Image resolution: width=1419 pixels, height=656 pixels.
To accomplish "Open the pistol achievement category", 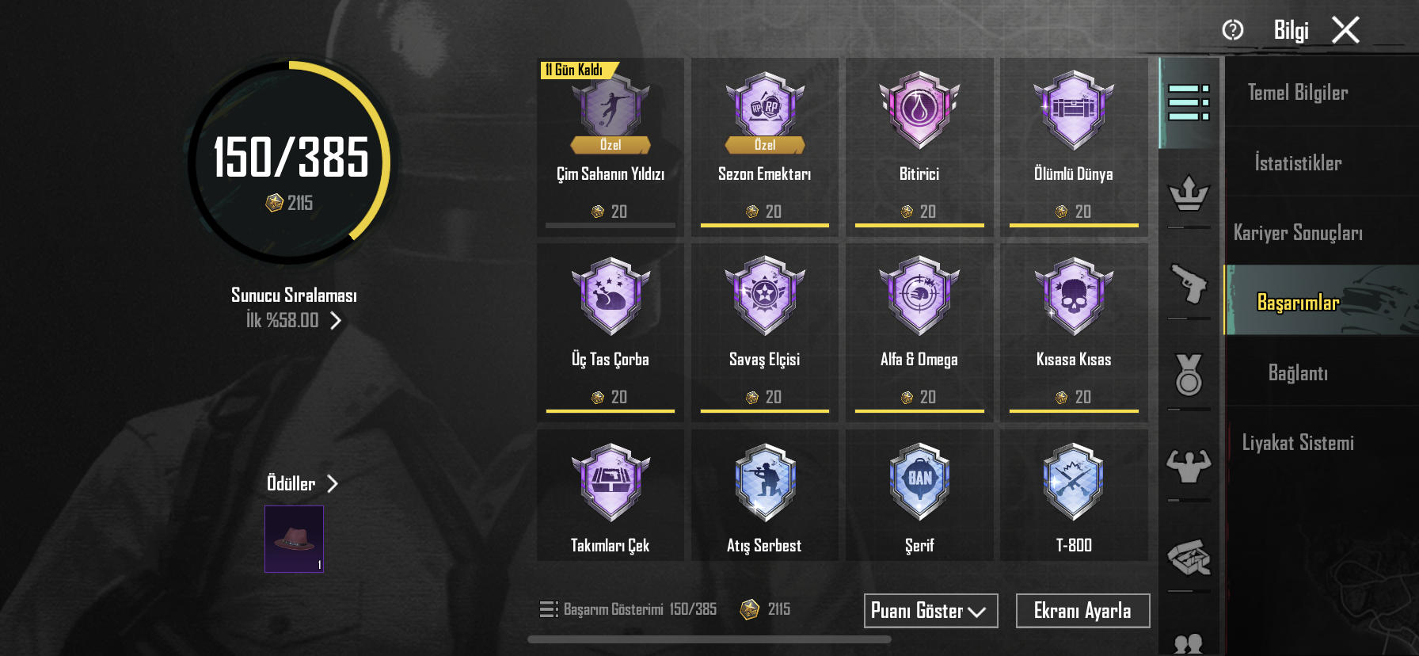I will tap(1189, 284).
